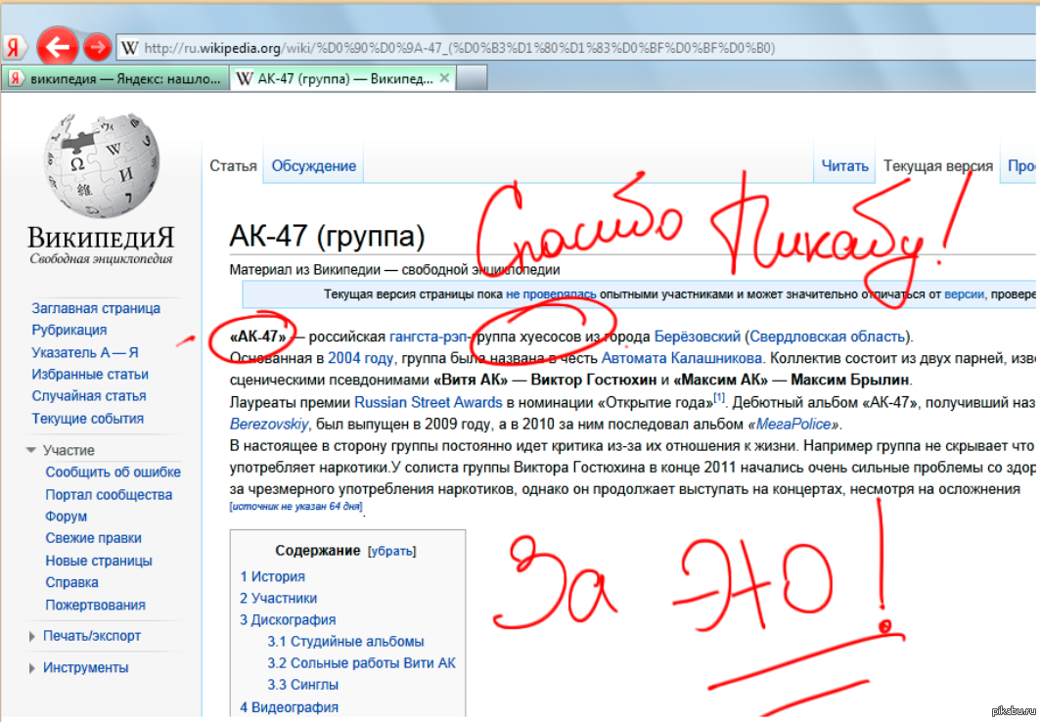Viewport: 1041px width, 722px height.
Task: Open the Статья page tab
Action: point(233,166)
